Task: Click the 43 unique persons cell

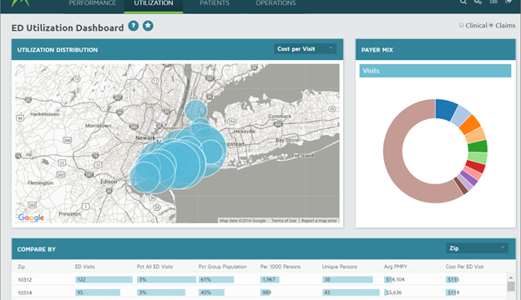Action: click(x=351, y=292)
